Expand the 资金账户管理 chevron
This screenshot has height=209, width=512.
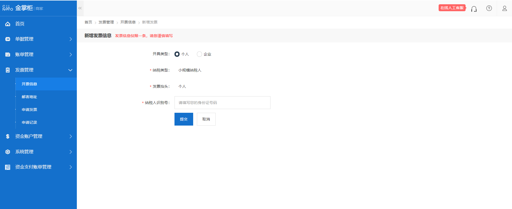click(71, 136)
